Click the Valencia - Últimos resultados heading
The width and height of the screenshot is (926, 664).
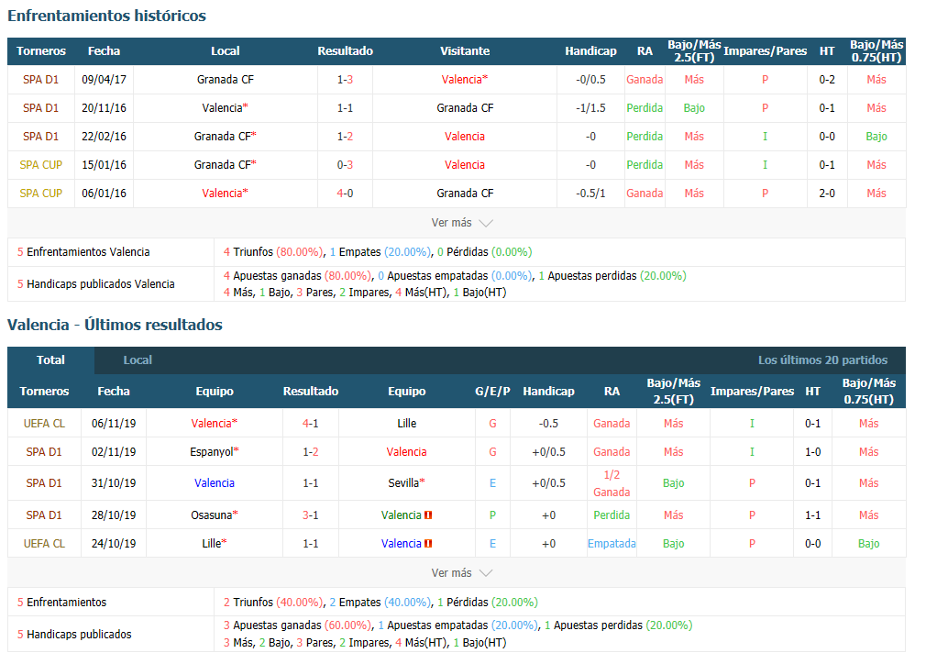pyautogui.click(x=116, y=325)
